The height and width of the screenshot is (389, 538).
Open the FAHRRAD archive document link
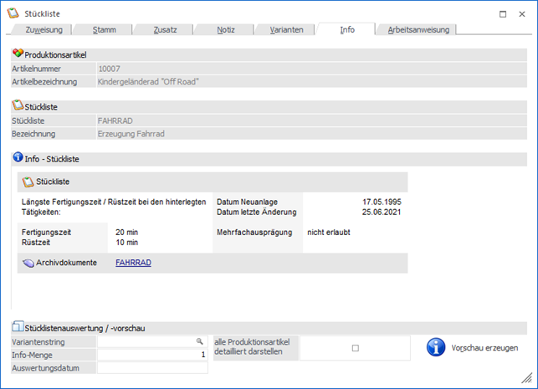[133, 263]
